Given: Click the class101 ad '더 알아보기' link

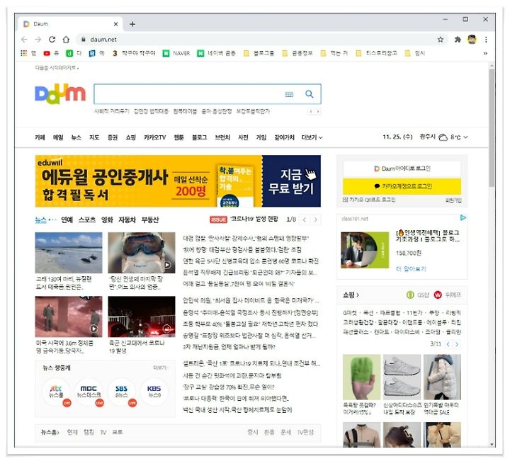Looking at the screenshot, I should (411, 269).
